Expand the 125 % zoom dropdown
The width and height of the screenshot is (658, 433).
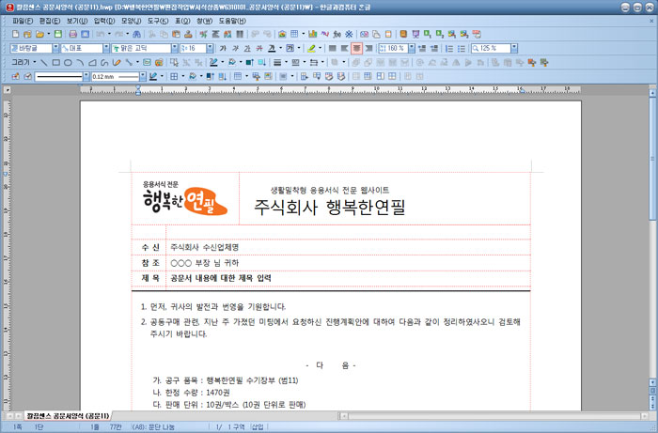coord(514,48)
